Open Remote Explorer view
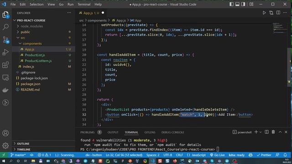 5,77
